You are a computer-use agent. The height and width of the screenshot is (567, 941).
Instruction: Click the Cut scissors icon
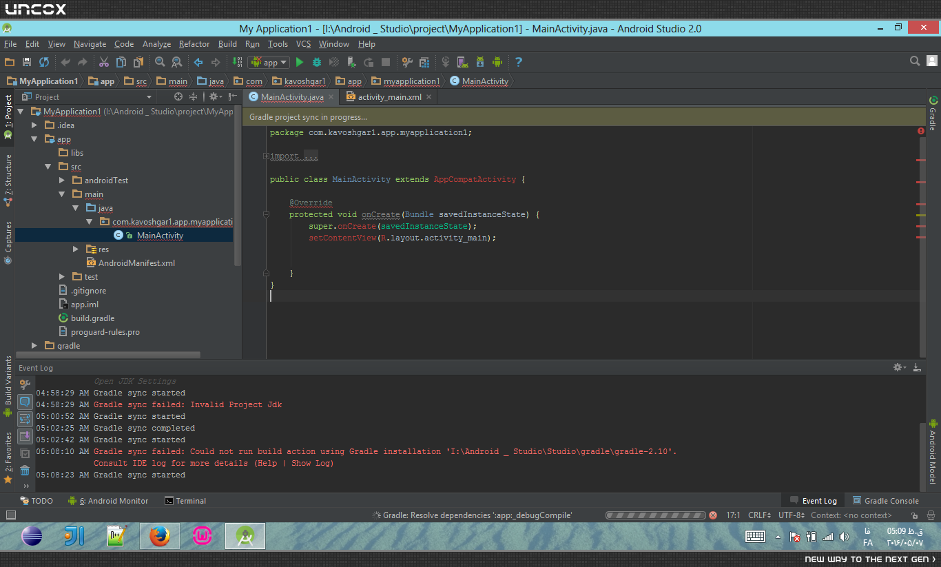pyautogui.click(x=104, y=62)
